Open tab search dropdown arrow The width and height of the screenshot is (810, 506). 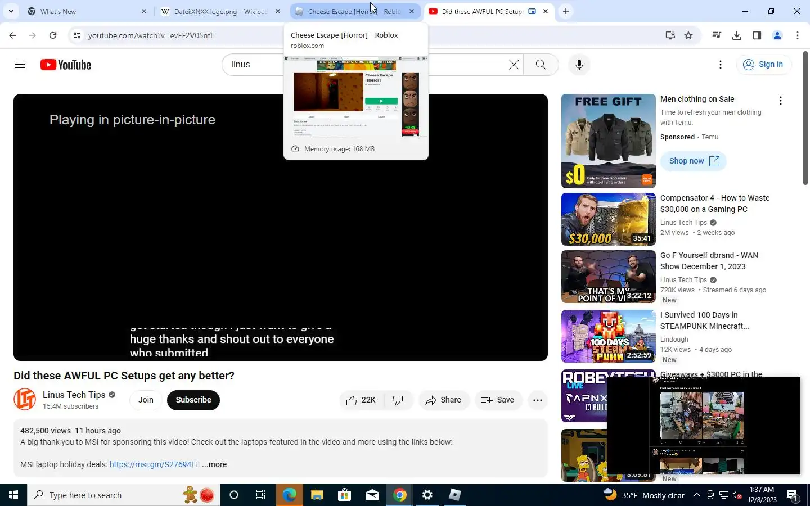(x=11, y=11)
